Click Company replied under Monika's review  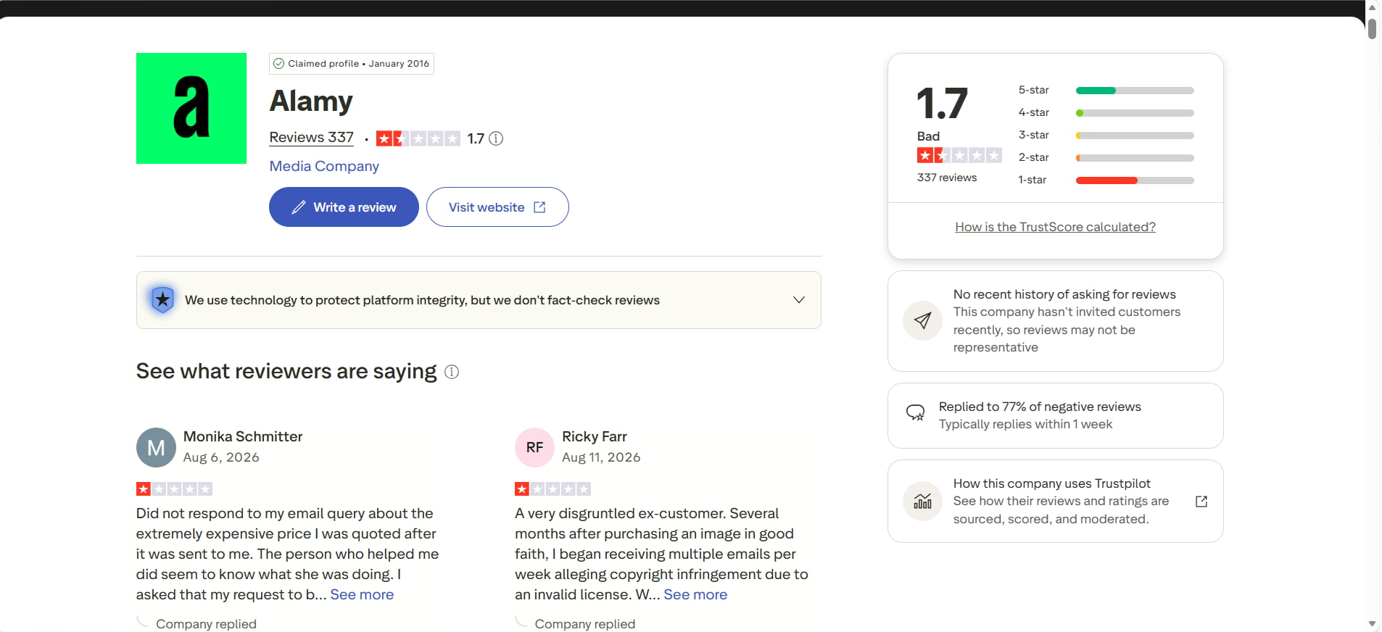[x=206, y=624]
